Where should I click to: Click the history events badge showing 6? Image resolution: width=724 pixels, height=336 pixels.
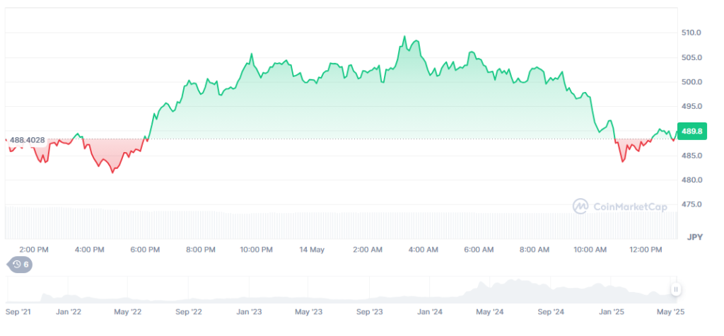(x=19, y=265)
